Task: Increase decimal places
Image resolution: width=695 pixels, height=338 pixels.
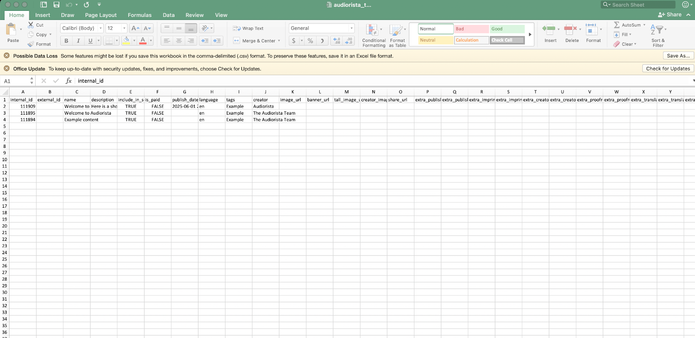Action: coord(337,41)
